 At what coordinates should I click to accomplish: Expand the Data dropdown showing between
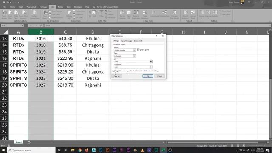coord(134,56)
